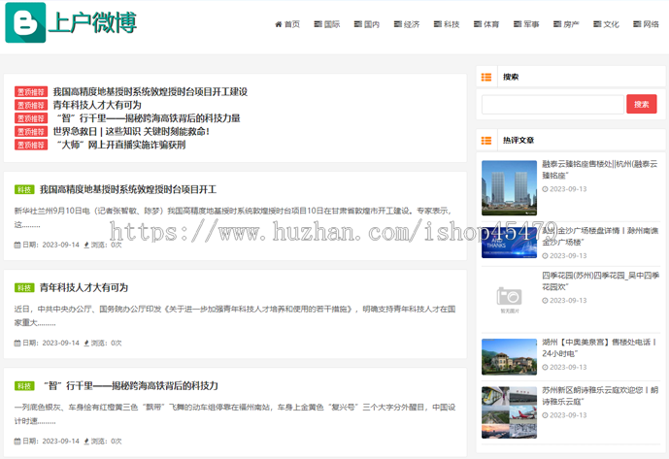Open the 军事 navigation item
This screenshot has height=459, width=669.
point(526,24)
